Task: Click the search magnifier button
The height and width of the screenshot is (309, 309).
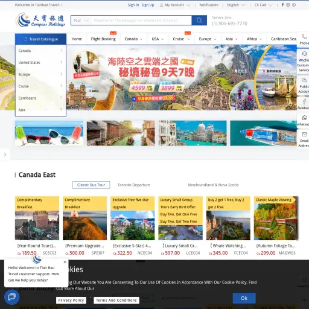Action: tap(199, 21)
